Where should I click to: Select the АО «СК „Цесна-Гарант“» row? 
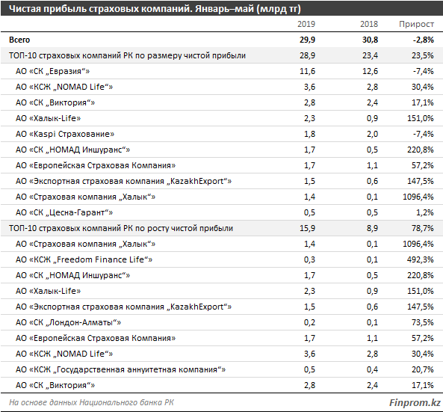(221, 212)
